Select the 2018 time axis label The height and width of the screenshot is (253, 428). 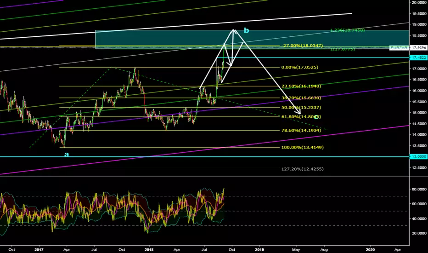point(149,250)
